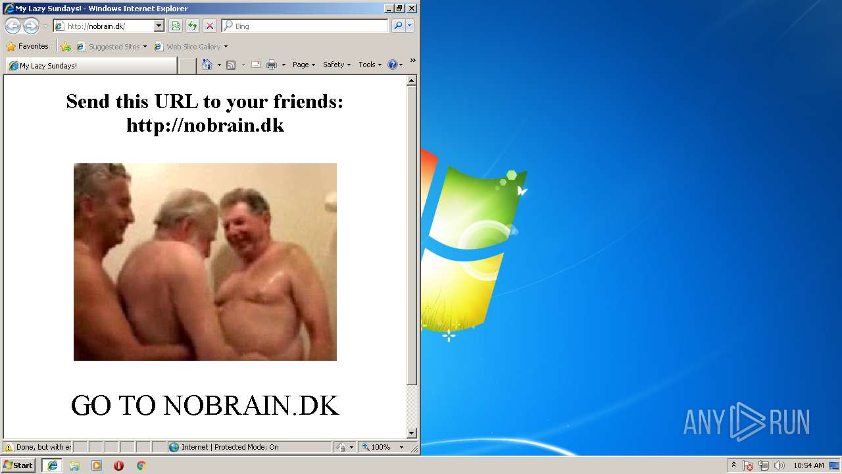Screen dimensions: 842x474
Task: Expand the Home button dropdown arrow
Action: coord(219,65)
